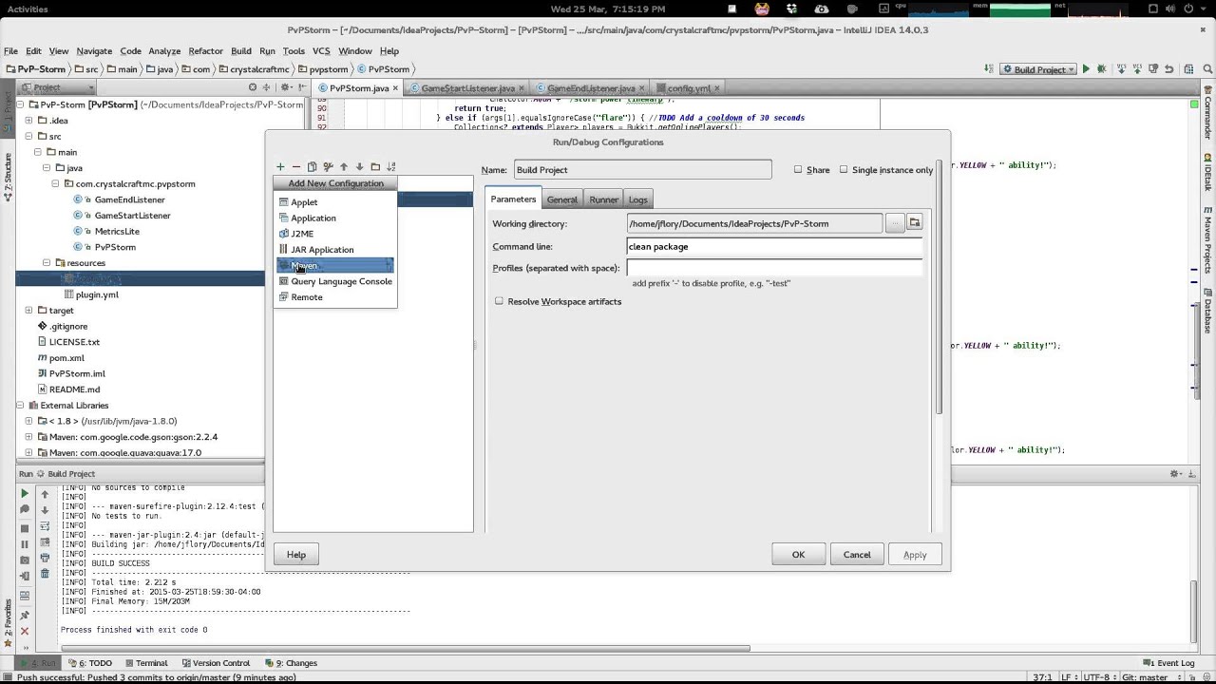Click the Copy Configuration icon in dialog toolbar

(312, 167)
